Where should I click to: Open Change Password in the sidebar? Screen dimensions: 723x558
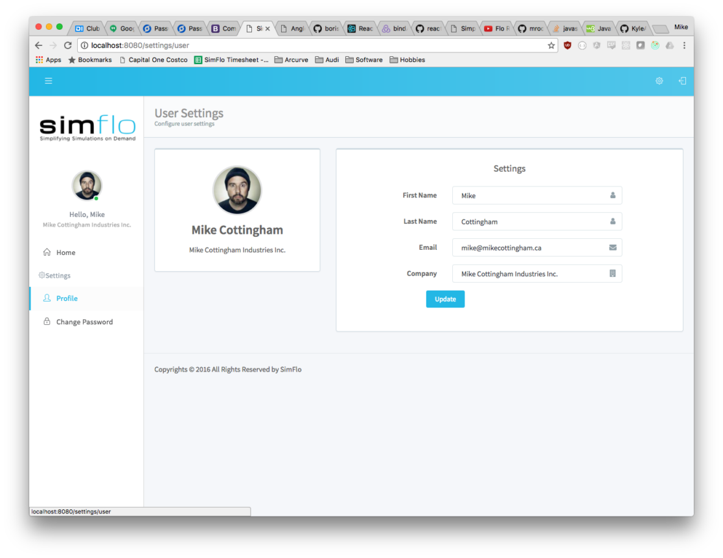84,322
